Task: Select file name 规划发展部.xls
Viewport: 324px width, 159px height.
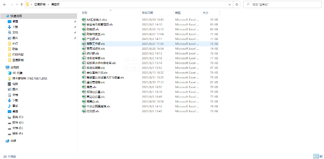Action: pyautogui.click(x=96, y=68)
